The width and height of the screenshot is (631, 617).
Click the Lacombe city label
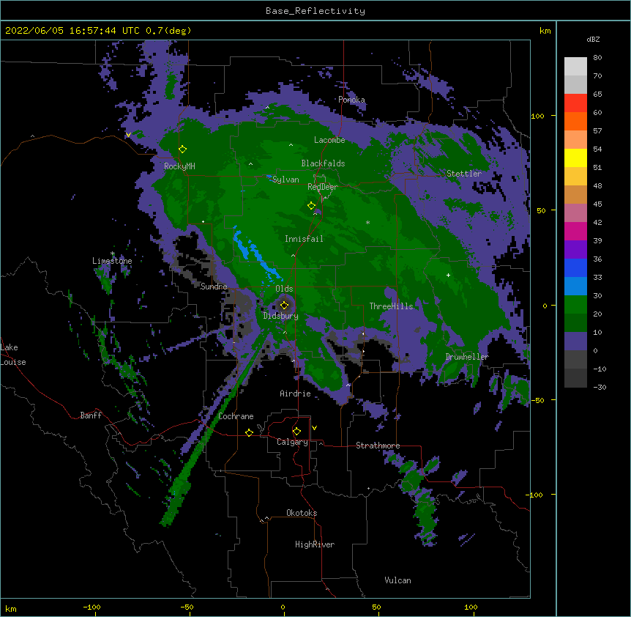(x=329, y=140)
